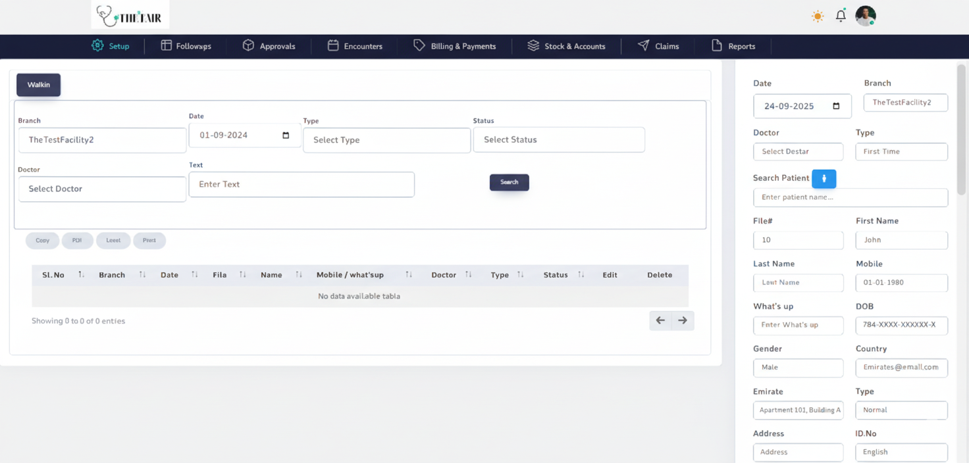Open the Claims menu item
The image size is (969, 463).
click(658, 46)
